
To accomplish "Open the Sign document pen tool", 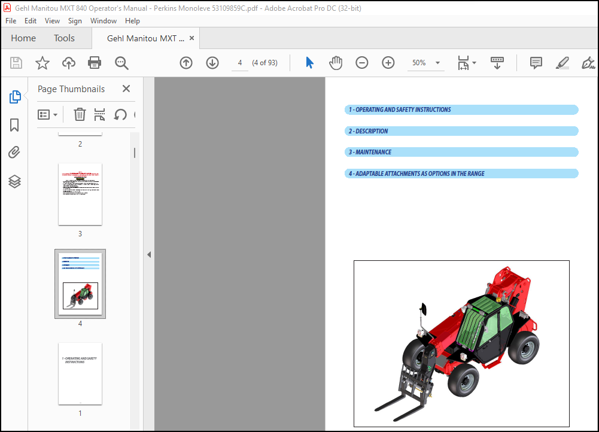I will coord(588,63).
